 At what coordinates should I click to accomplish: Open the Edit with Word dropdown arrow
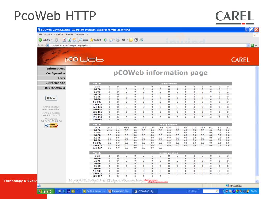127,40
